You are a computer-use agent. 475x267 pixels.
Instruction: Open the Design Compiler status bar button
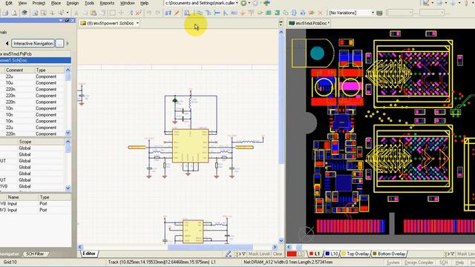tap(419, 263)
